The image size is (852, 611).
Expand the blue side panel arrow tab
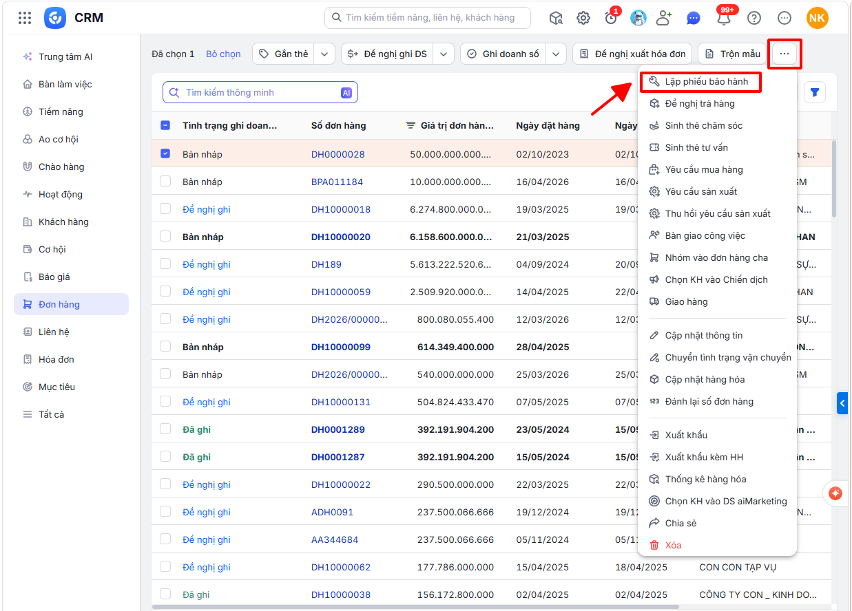[842, 403]
